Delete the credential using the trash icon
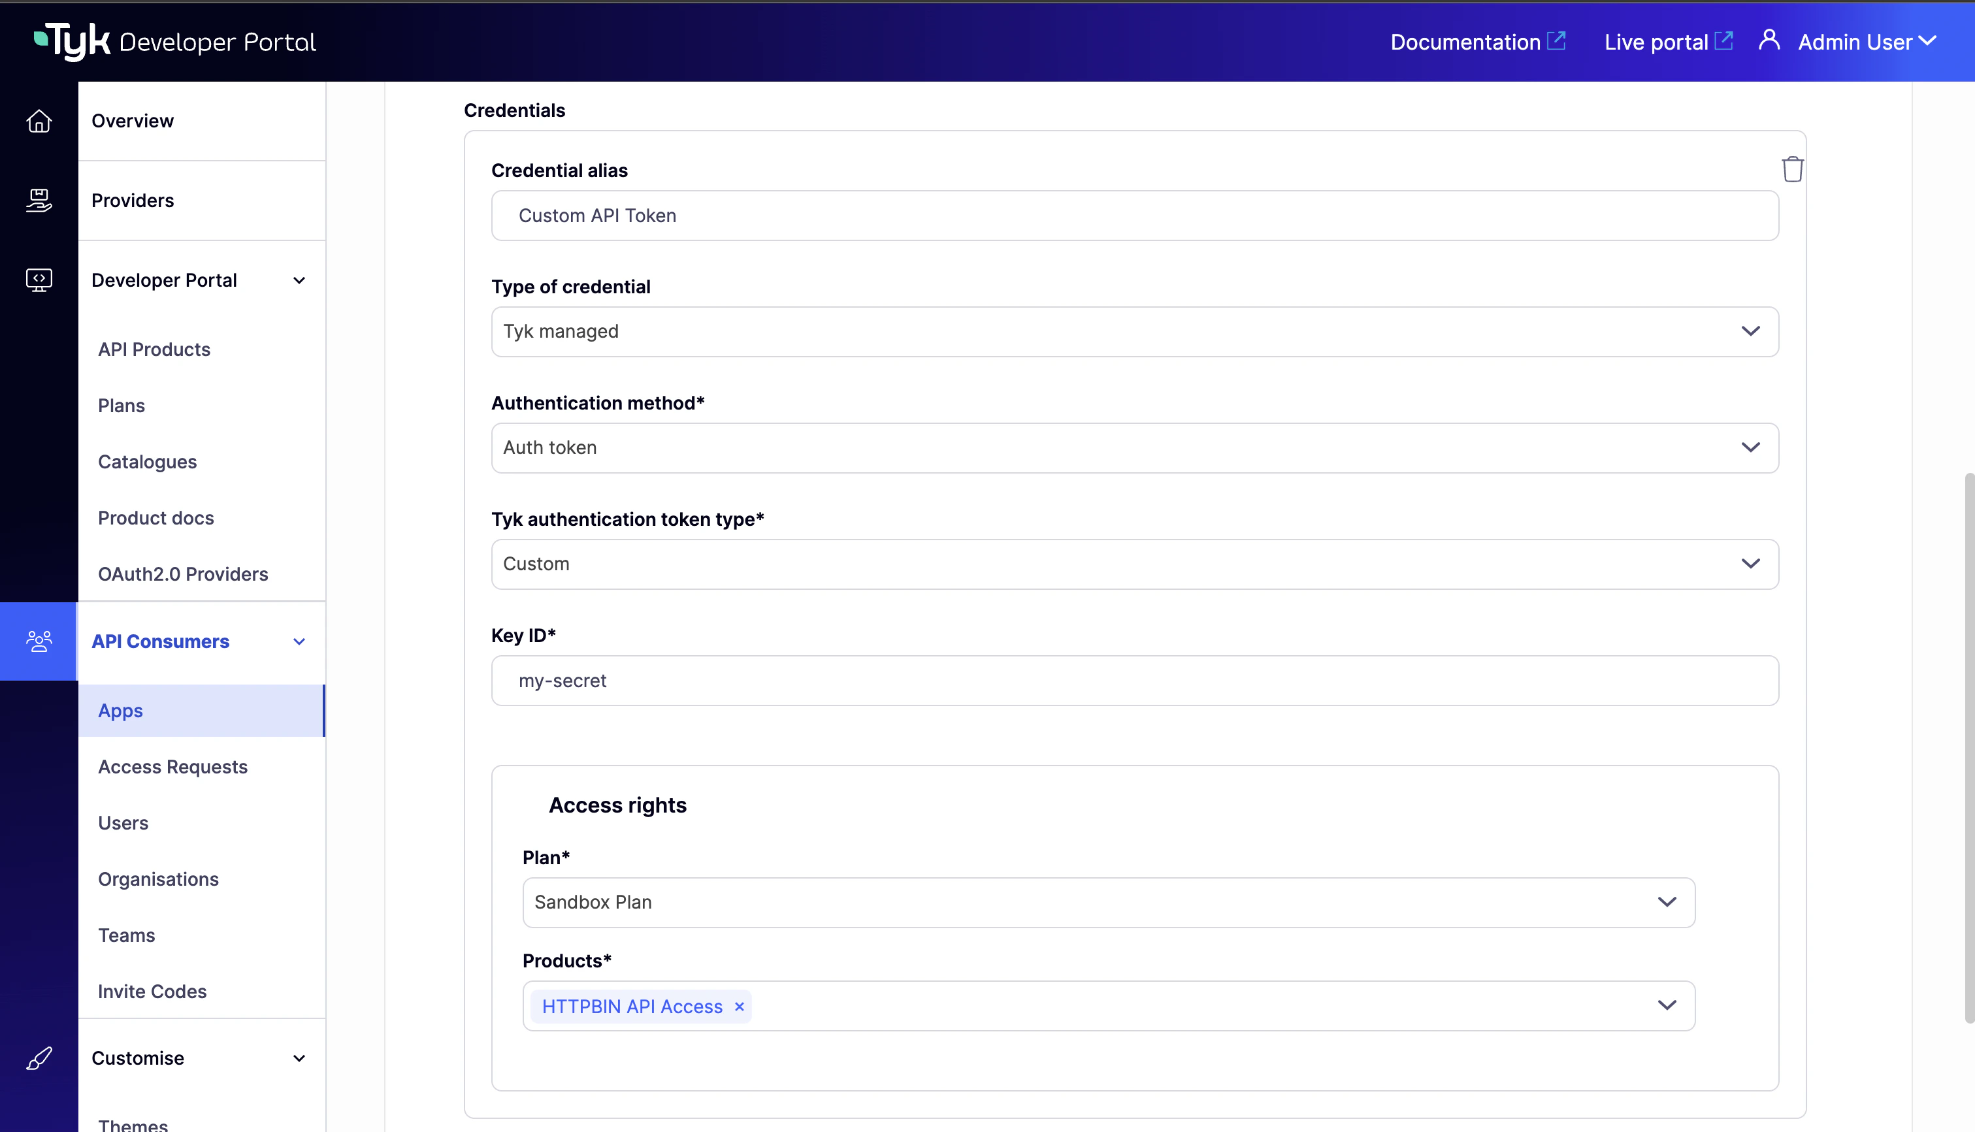 pos(1792,169)
